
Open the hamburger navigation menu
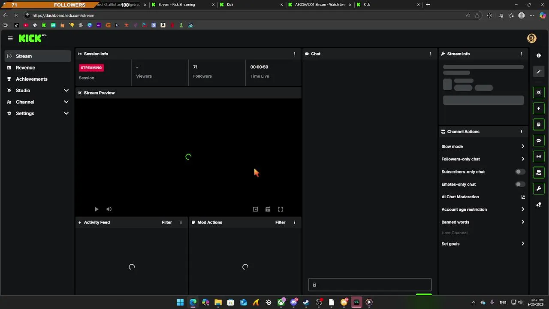10,38
